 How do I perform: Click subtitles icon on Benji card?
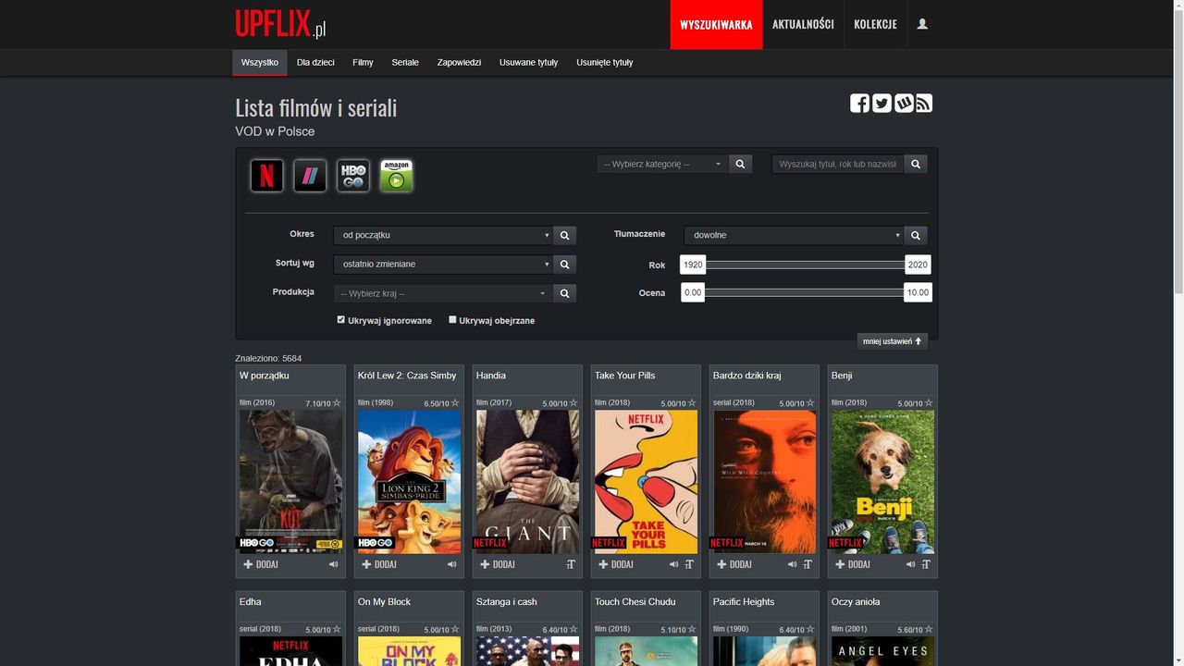(x=926, y=564)
